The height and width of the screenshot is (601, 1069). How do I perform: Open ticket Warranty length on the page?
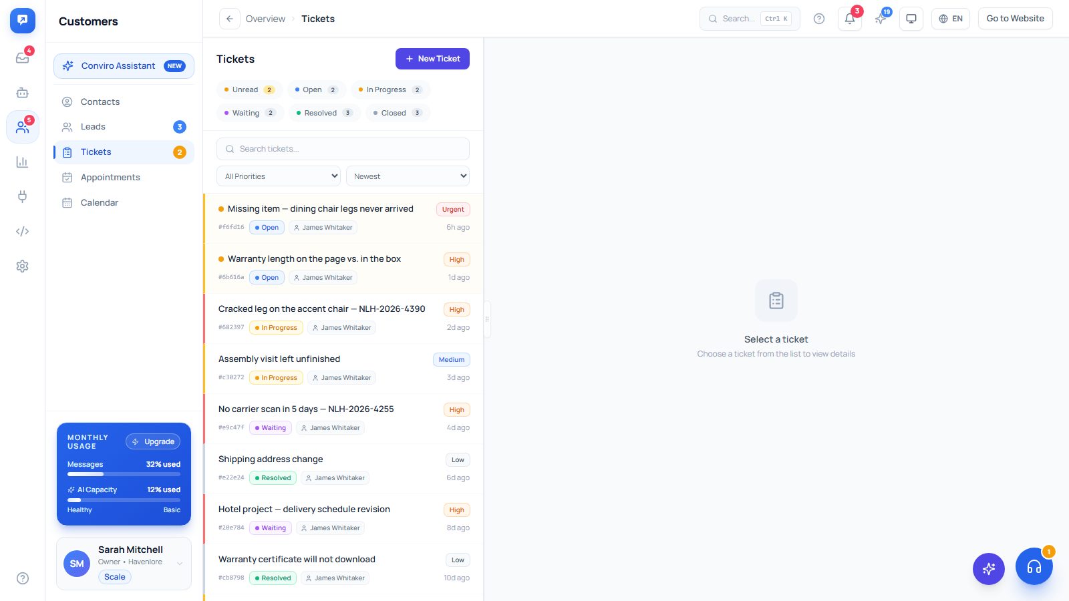343,268
